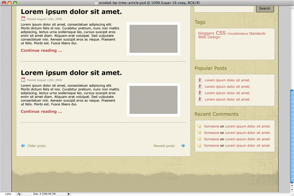Open the document info arrow in the status bar
The height and width of the screenshot is (196, 294).
tap(69, 194)
